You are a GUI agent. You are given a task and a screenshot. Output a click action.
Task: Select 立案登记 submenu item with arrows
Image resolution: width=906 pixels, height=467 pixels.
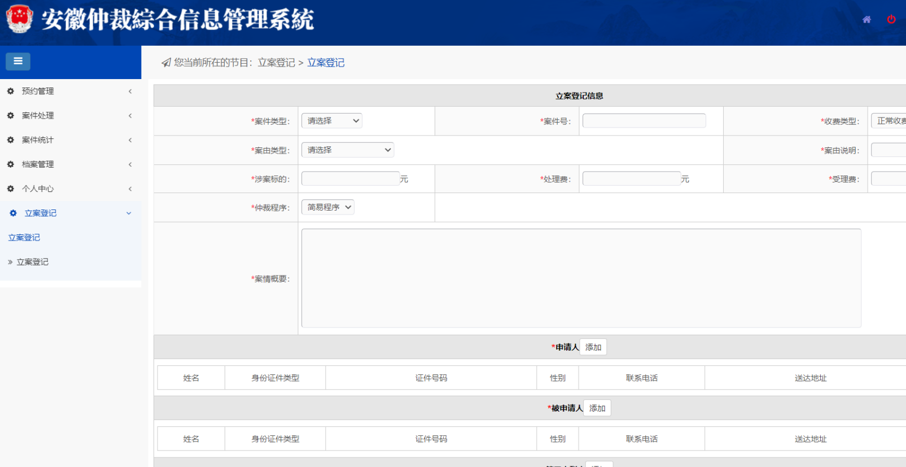[x=32, y=262]
